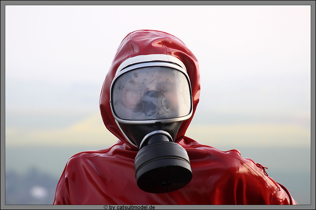Click the black buckle clip below the visor
This screenshot has height=210, width=316.
coord(158,126)
